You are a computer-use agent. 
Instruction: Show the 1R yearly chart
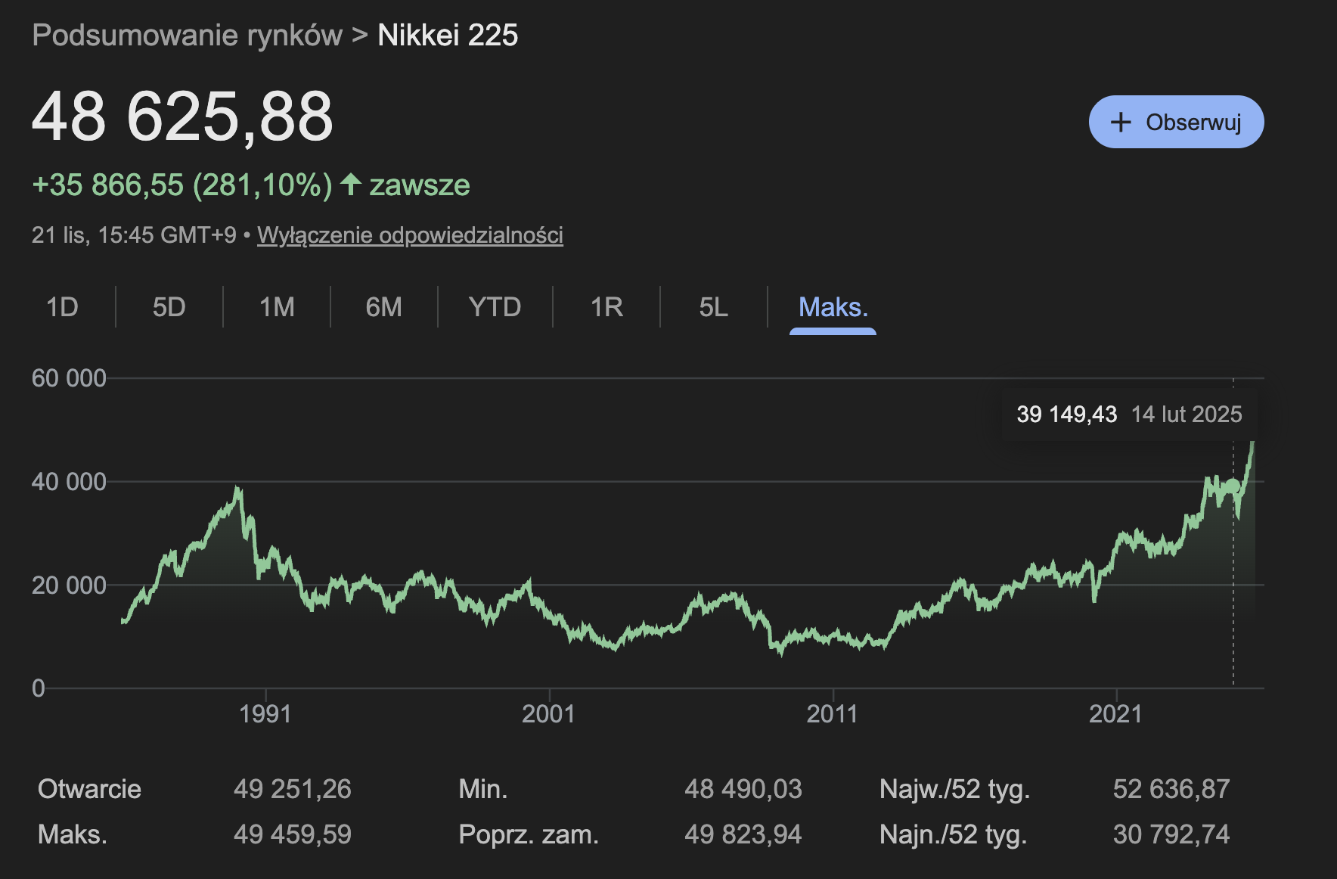pyautogui.click(x=606, y=307)
